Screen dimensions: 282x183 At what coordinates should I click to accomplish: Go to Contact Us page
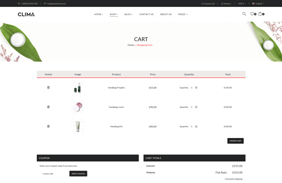(146, 14)
